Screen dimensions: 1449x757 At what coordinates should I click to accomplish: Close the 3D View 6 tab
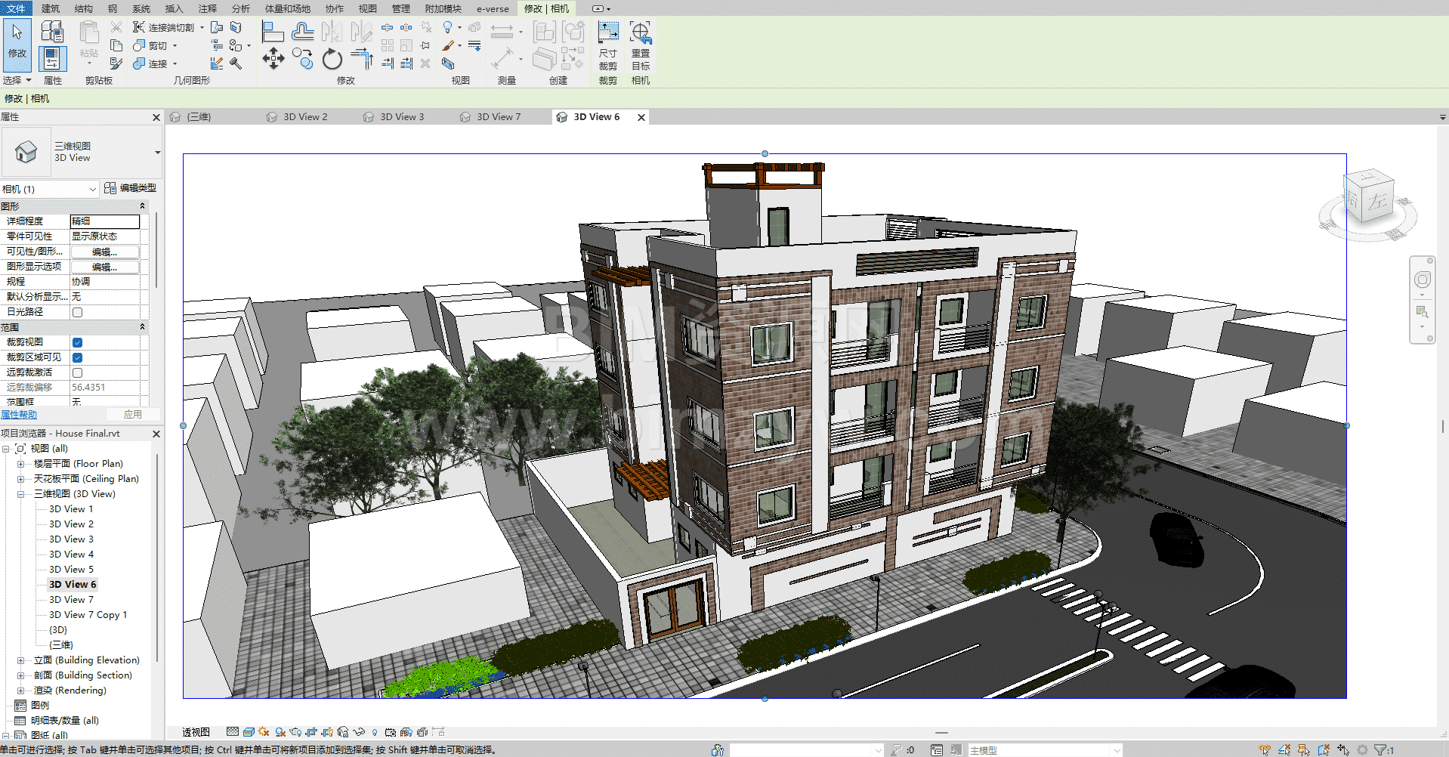(x=641, y=117)
